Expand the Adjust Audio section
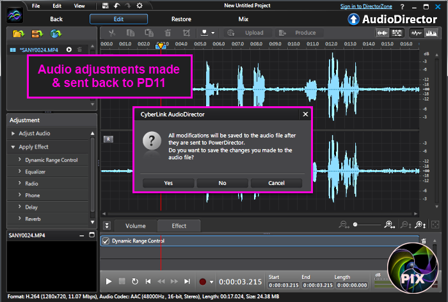This screenshot has height=302, width=448. click(13, 134)
